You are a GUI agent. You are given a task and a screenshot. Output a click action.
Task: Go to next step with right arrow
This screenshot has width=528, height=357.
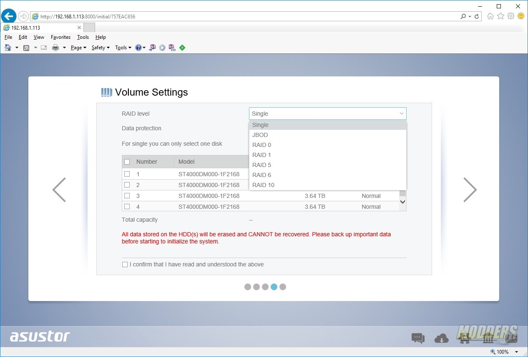[470, 190]
